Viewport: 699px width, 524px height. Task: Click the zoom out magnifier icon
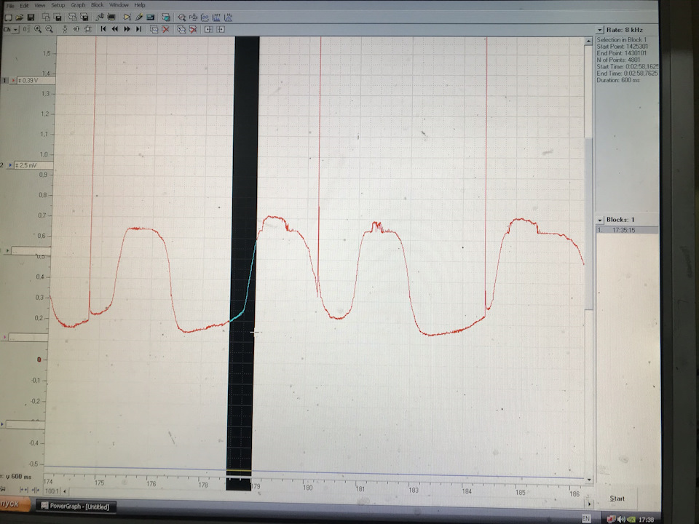pyautogui.click(x=49, y=29)
